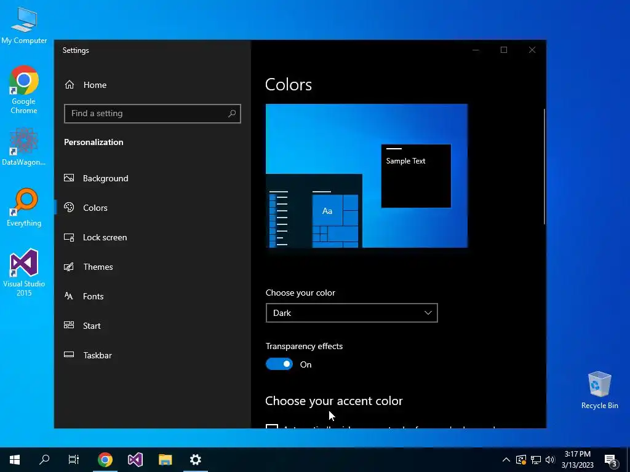Open taskbar Search magnifier

(44, 460)
